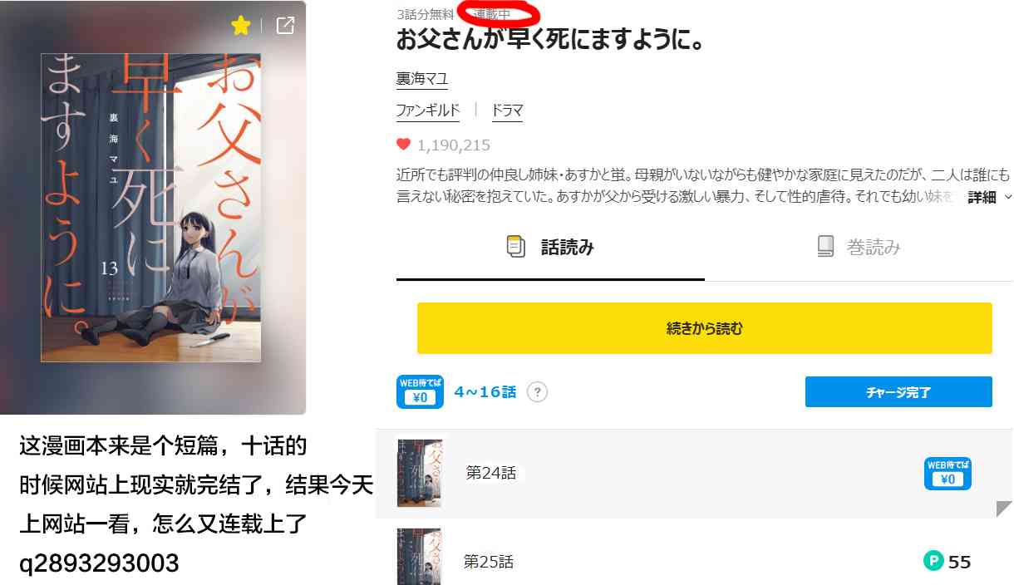Open the external share icon
Viewport: 1014px width, 585px height.
click(x=285, y=26)
